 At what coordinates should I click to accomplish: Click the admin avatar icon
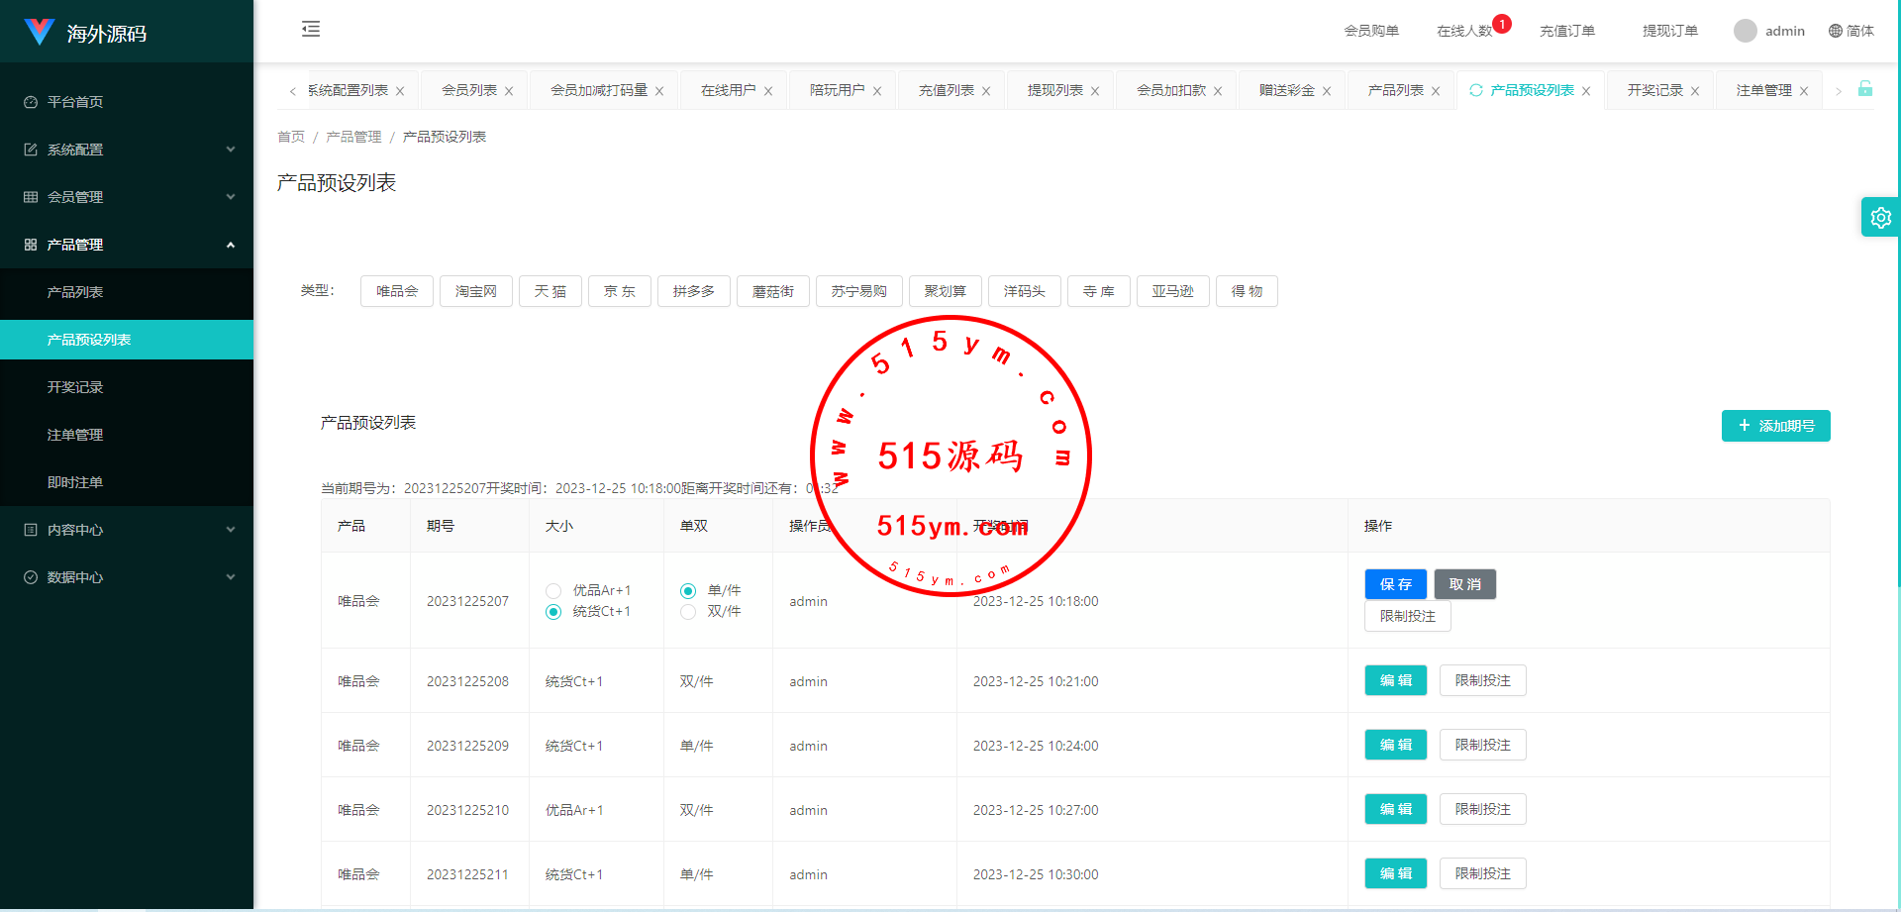1745,31
